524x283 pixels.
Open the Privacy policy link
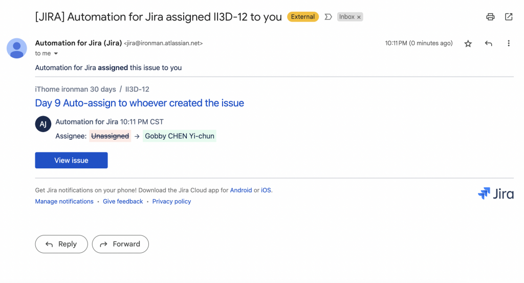(x=171, y=202)
